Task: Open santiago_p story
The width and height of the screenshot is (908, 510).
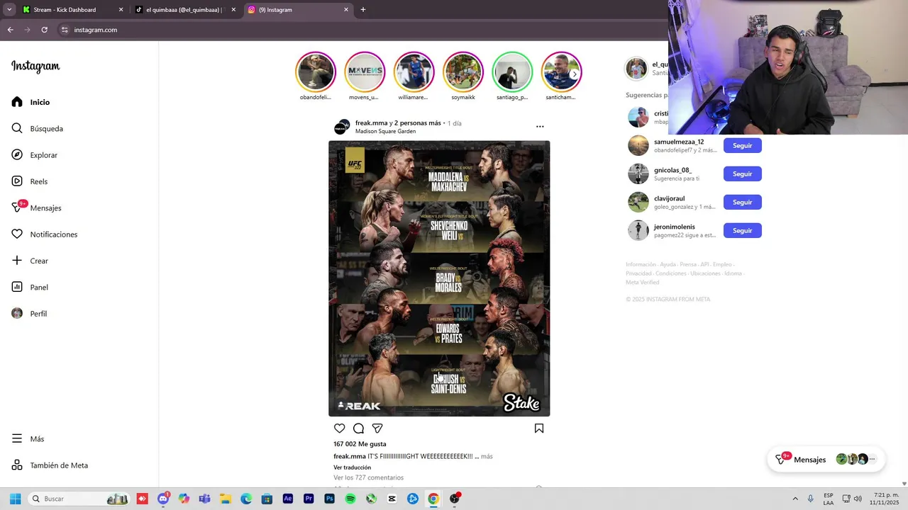Action: (512, 72)
